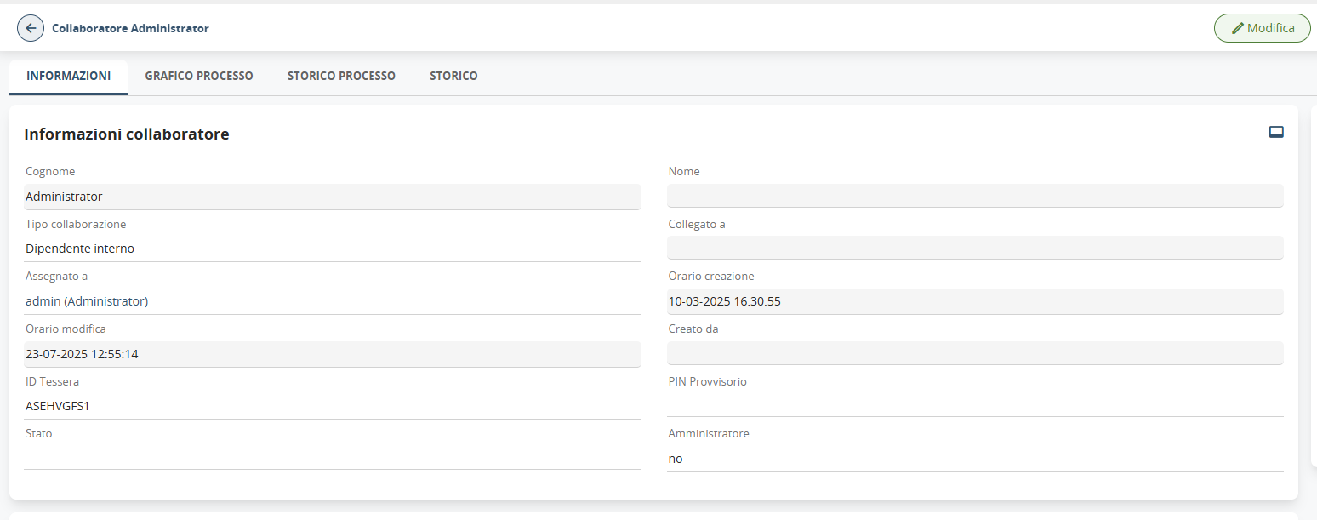The image size is (1317, 520).
Task: Select the ID Tessera value ASEHVGFS1
Action: (58, 406)
